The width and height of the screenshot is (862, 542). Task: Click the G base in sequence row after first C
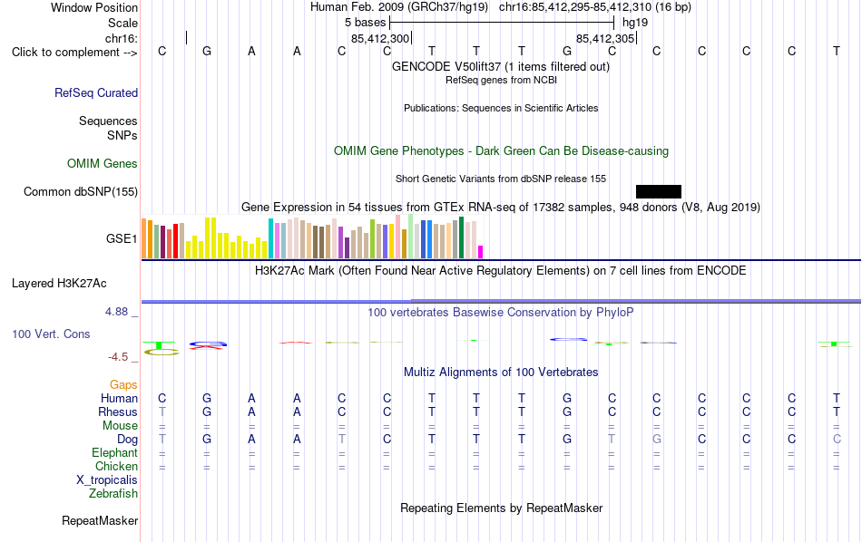coord(207,51)
